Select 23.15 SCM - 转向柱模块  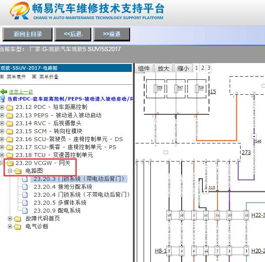49,131
